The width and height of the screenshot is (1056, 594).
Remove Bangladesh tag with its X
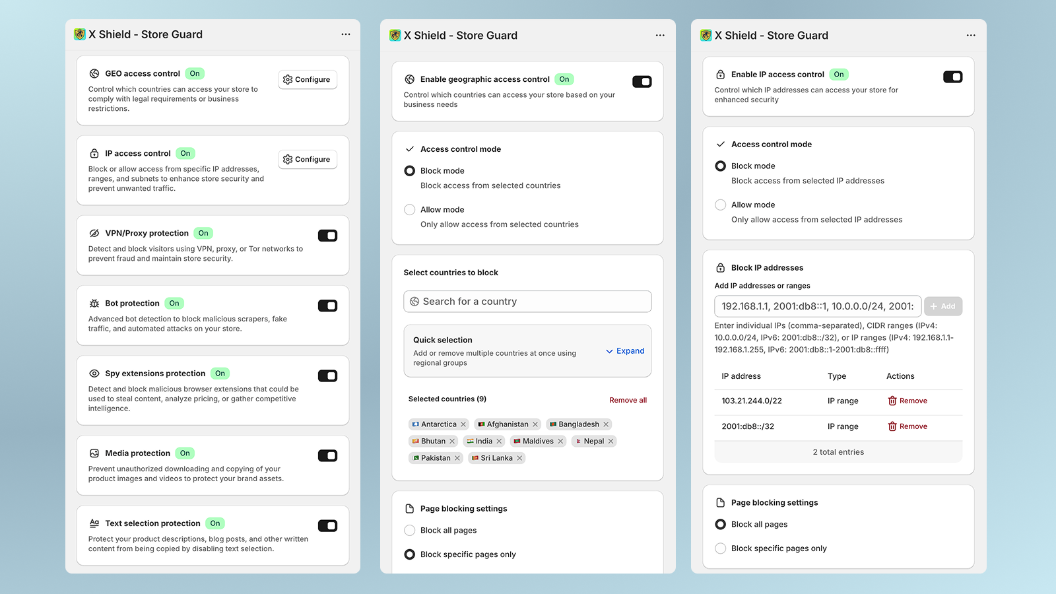click(606, 424)
